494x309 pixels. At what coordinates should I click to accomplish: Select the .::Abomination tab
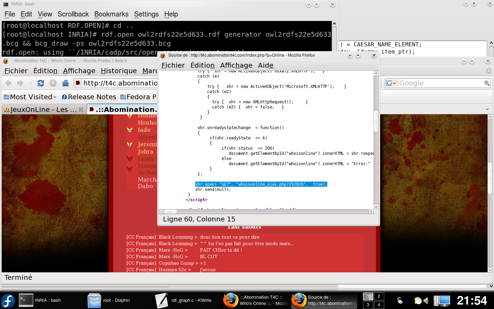[122, 110]
